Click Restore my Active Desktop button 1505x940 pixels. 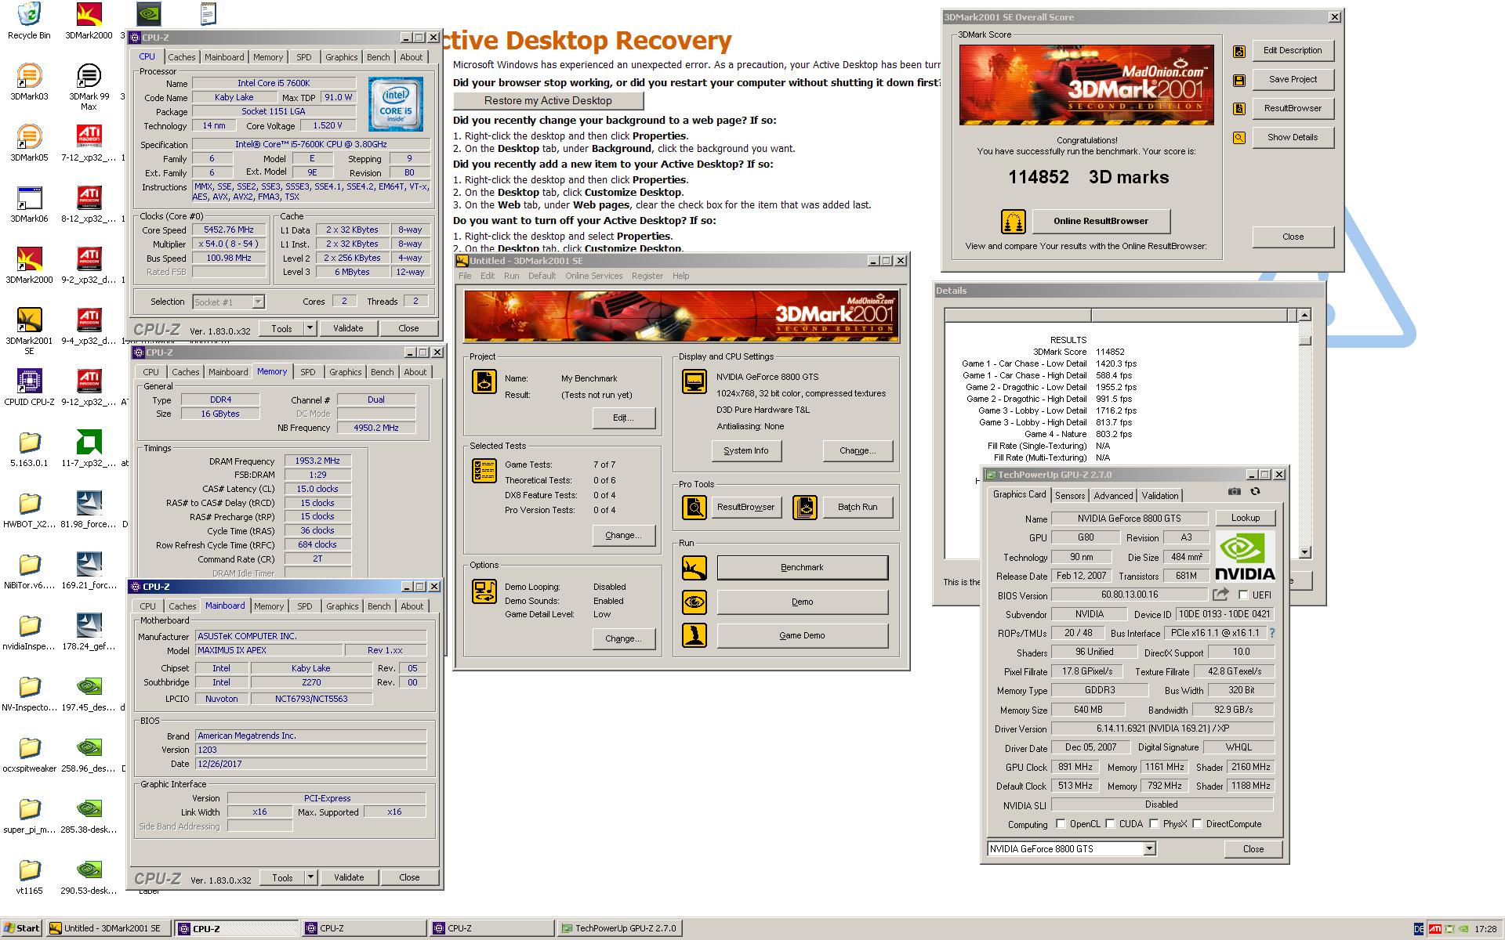548,101
